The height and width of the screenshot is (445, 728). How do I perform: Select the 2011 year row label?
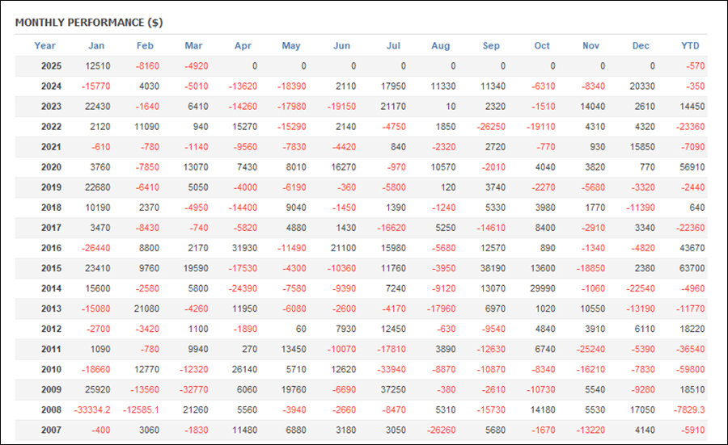(51, 349)
